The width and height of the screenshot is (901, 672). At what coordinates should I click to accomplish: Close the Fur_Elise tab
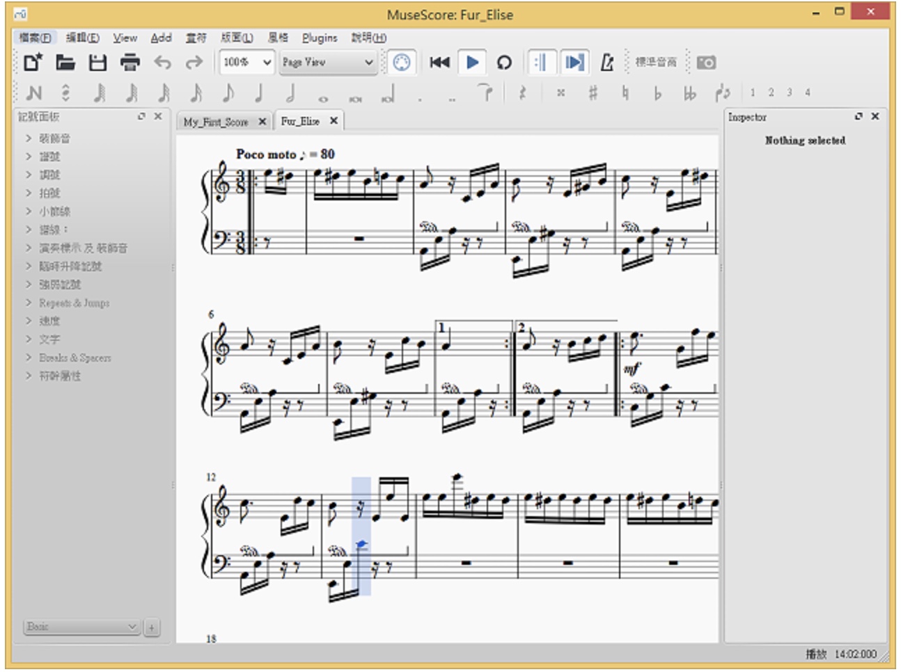(x=334, y=121)
